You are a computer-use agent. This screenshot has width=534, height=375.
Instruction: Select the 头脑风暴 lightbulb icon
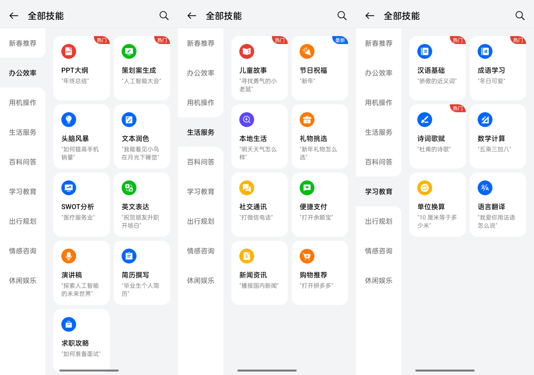[68, 120]
